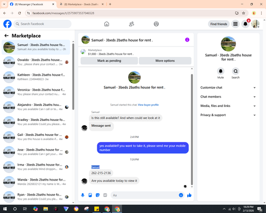This screenshot has height=213, width=266.
Task: Open the Osvaldo conversation
Action: pyautogui.click(x=36, y=62)
